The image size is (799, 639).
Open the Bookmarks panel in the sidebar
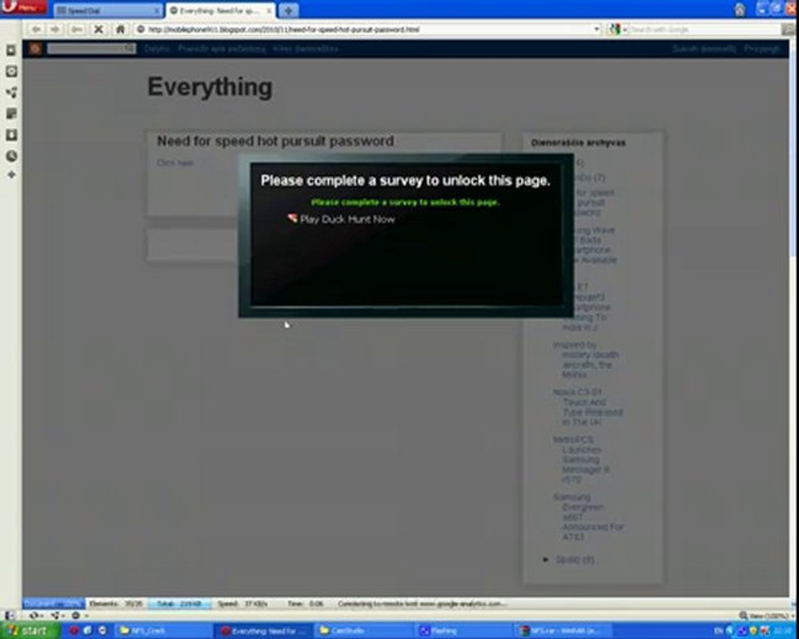click(11, 51)
